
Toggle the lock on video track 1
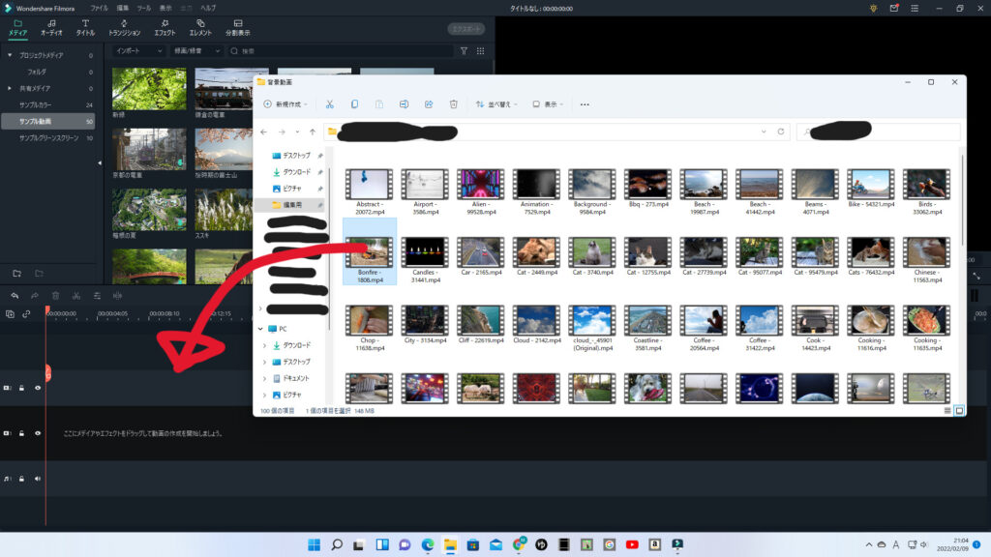(21, 433)
